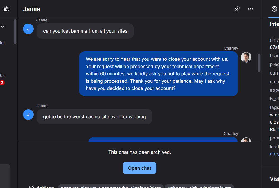Click the Jamie chat title header
The width and height of the screenshot is (279, 188).
point(32,9)
